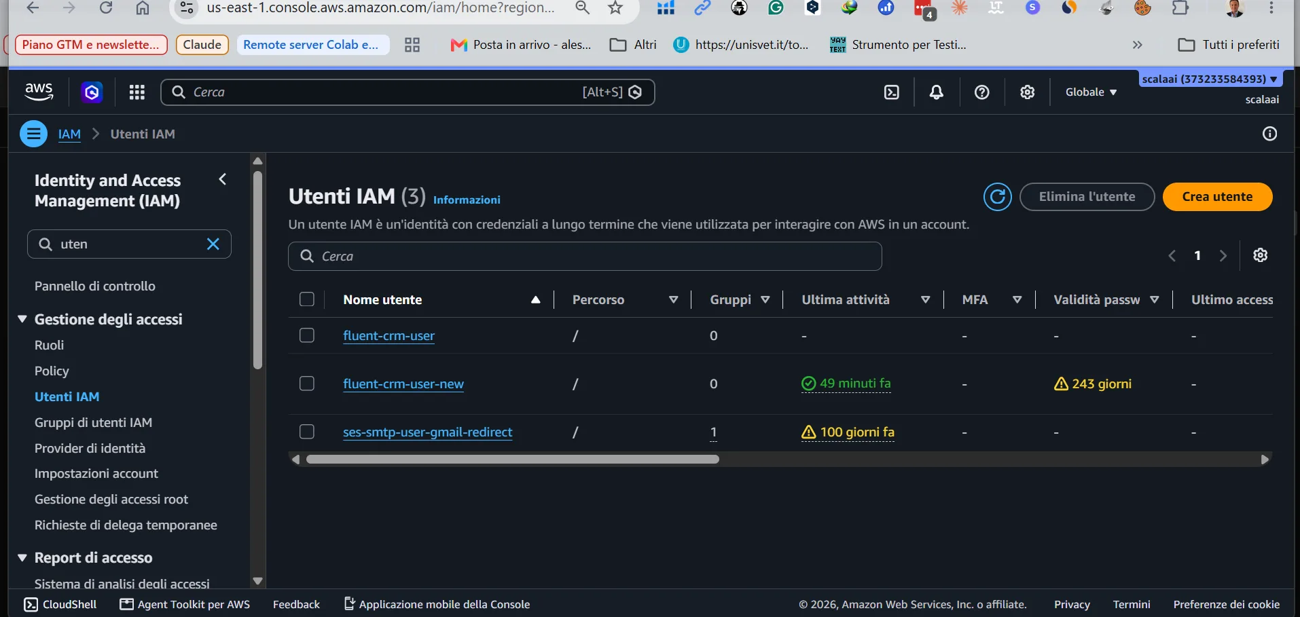The width and height of the screenshot is (1300, 617).
Task: Go to next table page arrow
Action: [x=1223, y=256]
